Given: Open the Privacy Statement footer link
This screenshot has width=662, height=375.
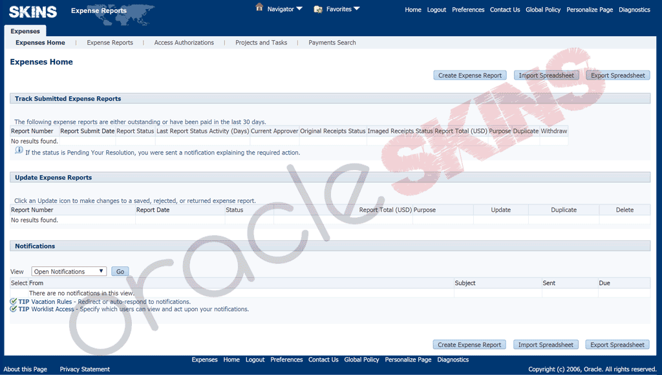Looking at the screenshot, I should (85, 369).
